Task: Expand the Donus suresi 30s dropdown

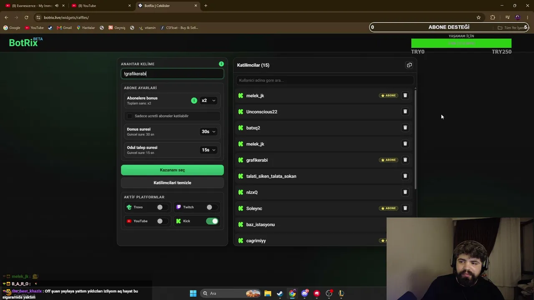Action: coord(209,132)
